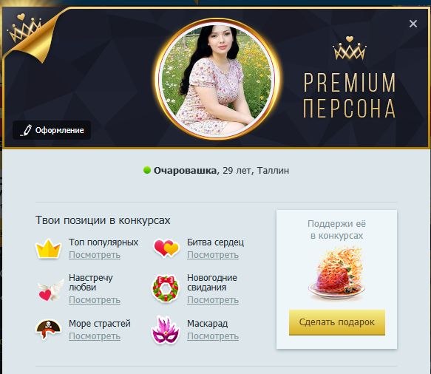Click the gold crown Топ популярных icon
The width and height of the screenshot is (431, 374).
48,248
